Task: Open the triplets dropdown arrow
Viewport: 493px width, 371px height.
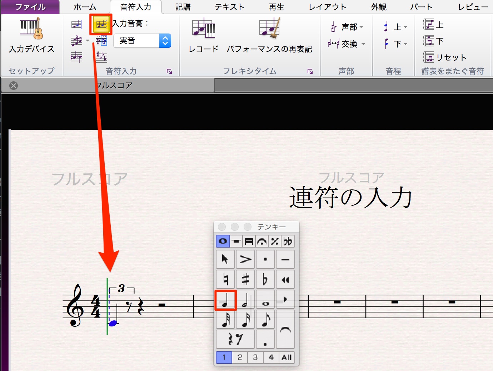Action: click(x=88, y=41)
